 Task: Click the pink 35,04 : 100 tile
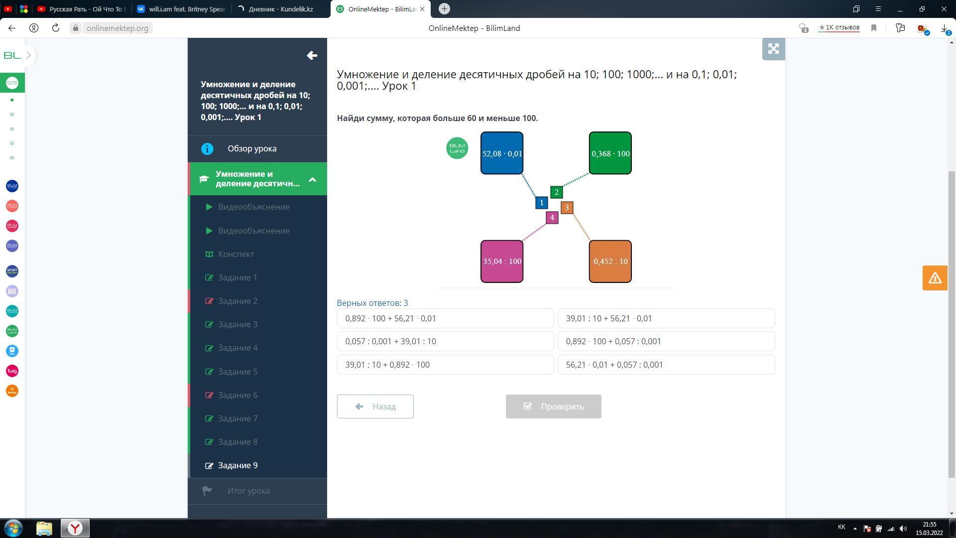(x=501, y=262)
